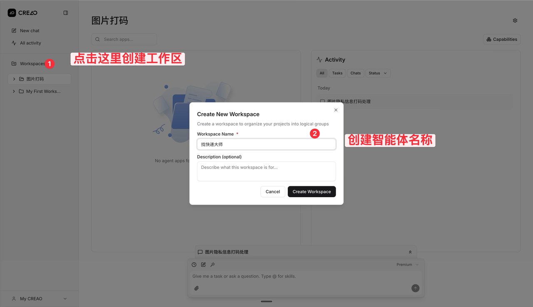Open chat history clock icon
Screen dimensions: 533x307
coord(194,265)
